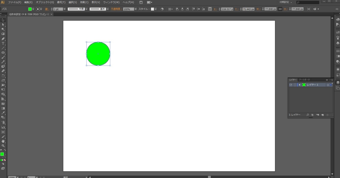Swap fill and stroke arrows in toolbox
The height and width of the screenshot is (178, 340).
point(5,150)
